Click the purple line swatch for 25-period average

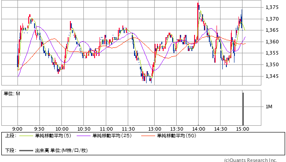click(x=83, y=136)
